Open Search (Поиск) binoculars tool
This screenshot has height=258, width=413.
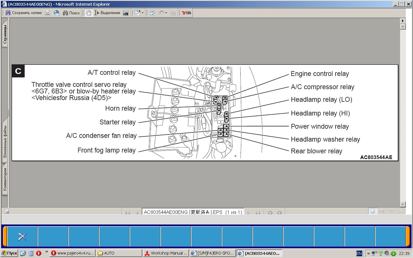tap(71, 13)
